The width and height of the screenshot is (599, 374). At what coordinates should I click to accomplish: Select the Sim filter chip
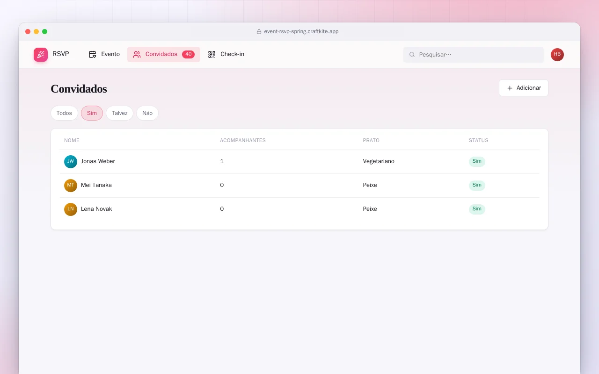tap(92, 113)
